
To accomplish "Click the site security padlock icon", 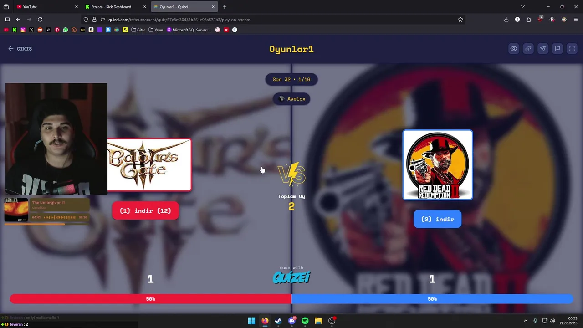I will tap(94, 20).
